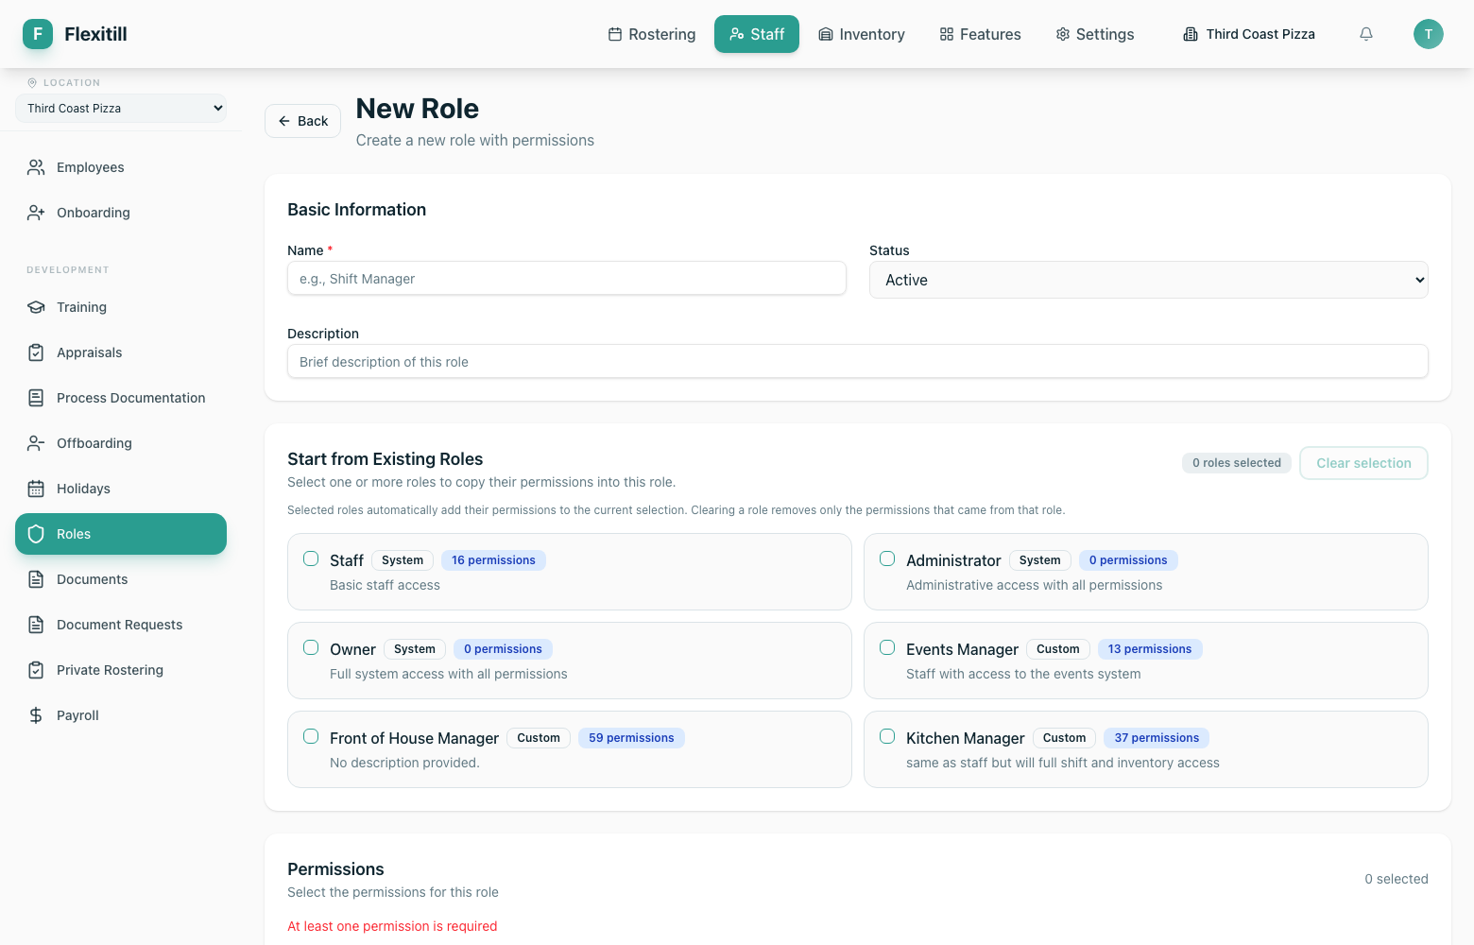Image resolution: width=1474 pixels, height=945 pixels.
Task: Select the Events Manager role checkbox
Action: click(x=887, y=647)
